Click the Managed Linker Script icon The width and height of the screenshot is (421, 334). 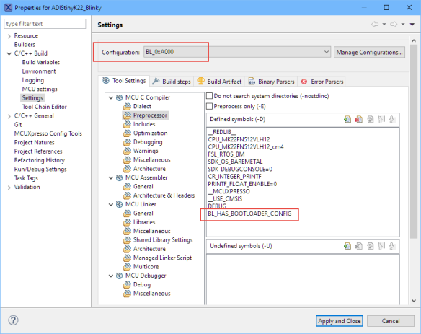[127, 258]
